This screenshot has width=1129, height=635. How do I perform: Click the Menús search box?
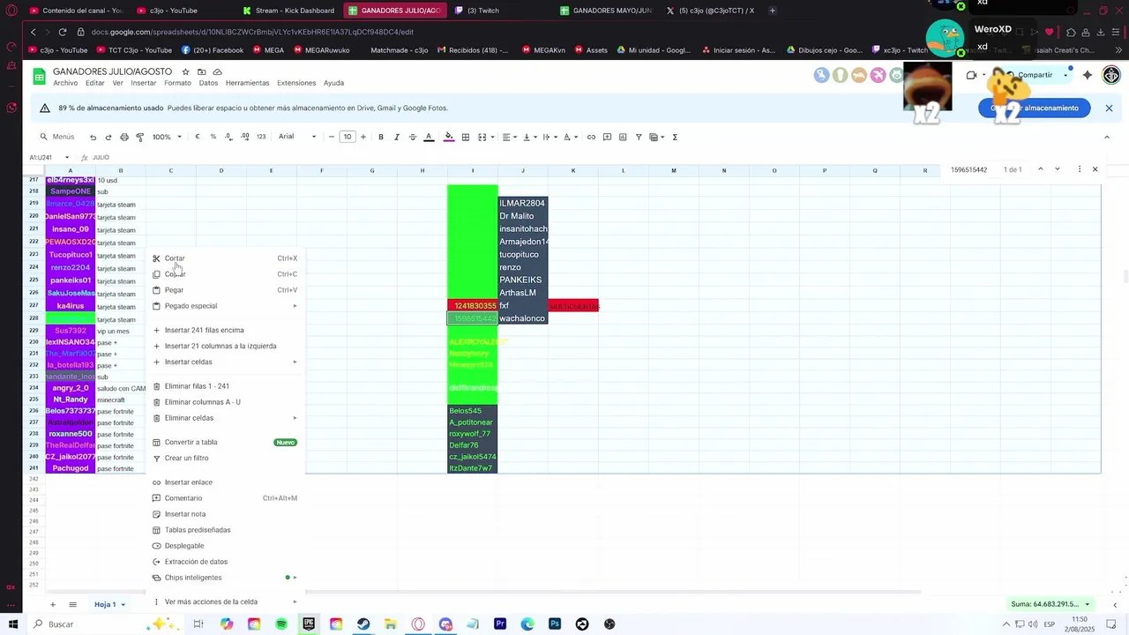pos(58,137)
